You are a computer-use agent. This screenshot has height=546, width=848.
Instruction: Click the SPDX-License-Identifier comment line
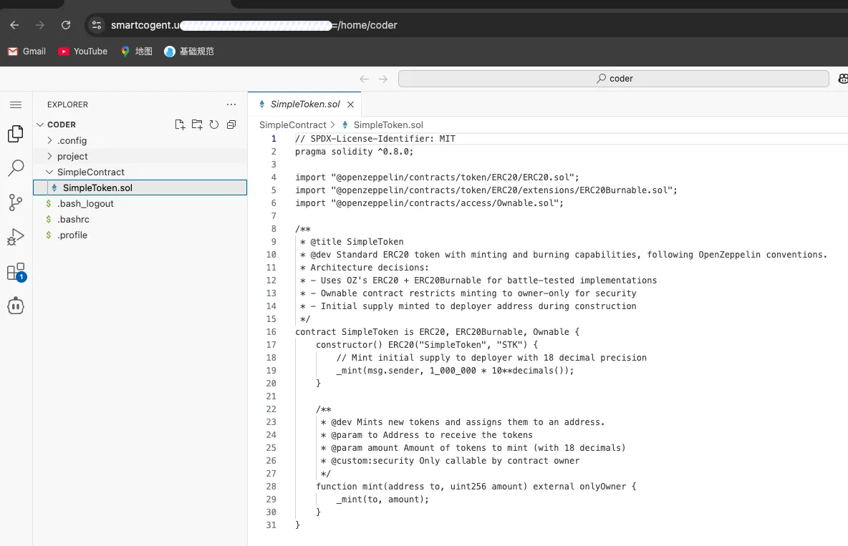point(375,139)
